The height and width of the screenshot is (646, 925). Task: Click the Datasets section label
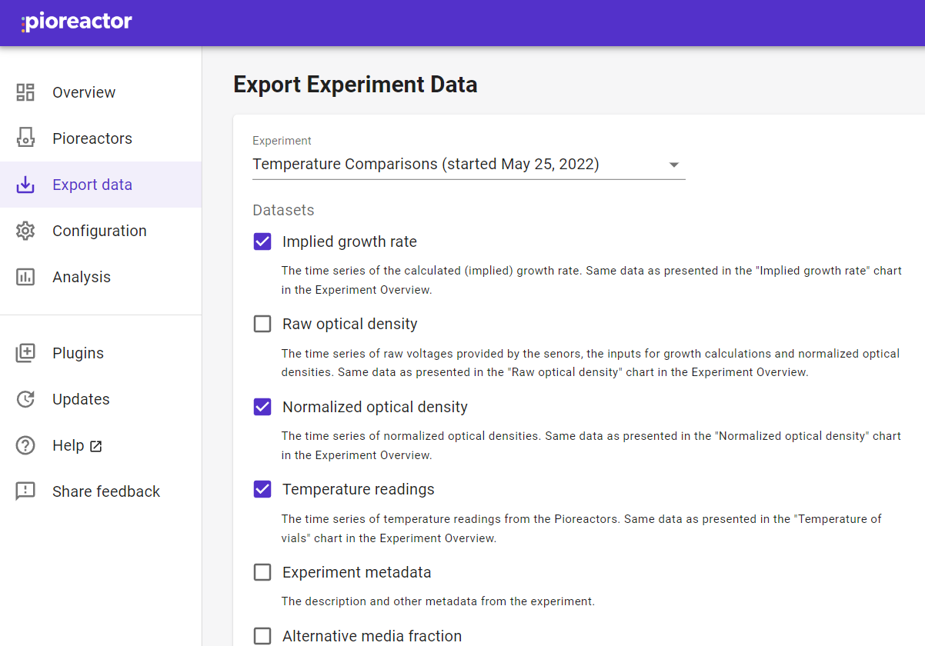(283, 210)
